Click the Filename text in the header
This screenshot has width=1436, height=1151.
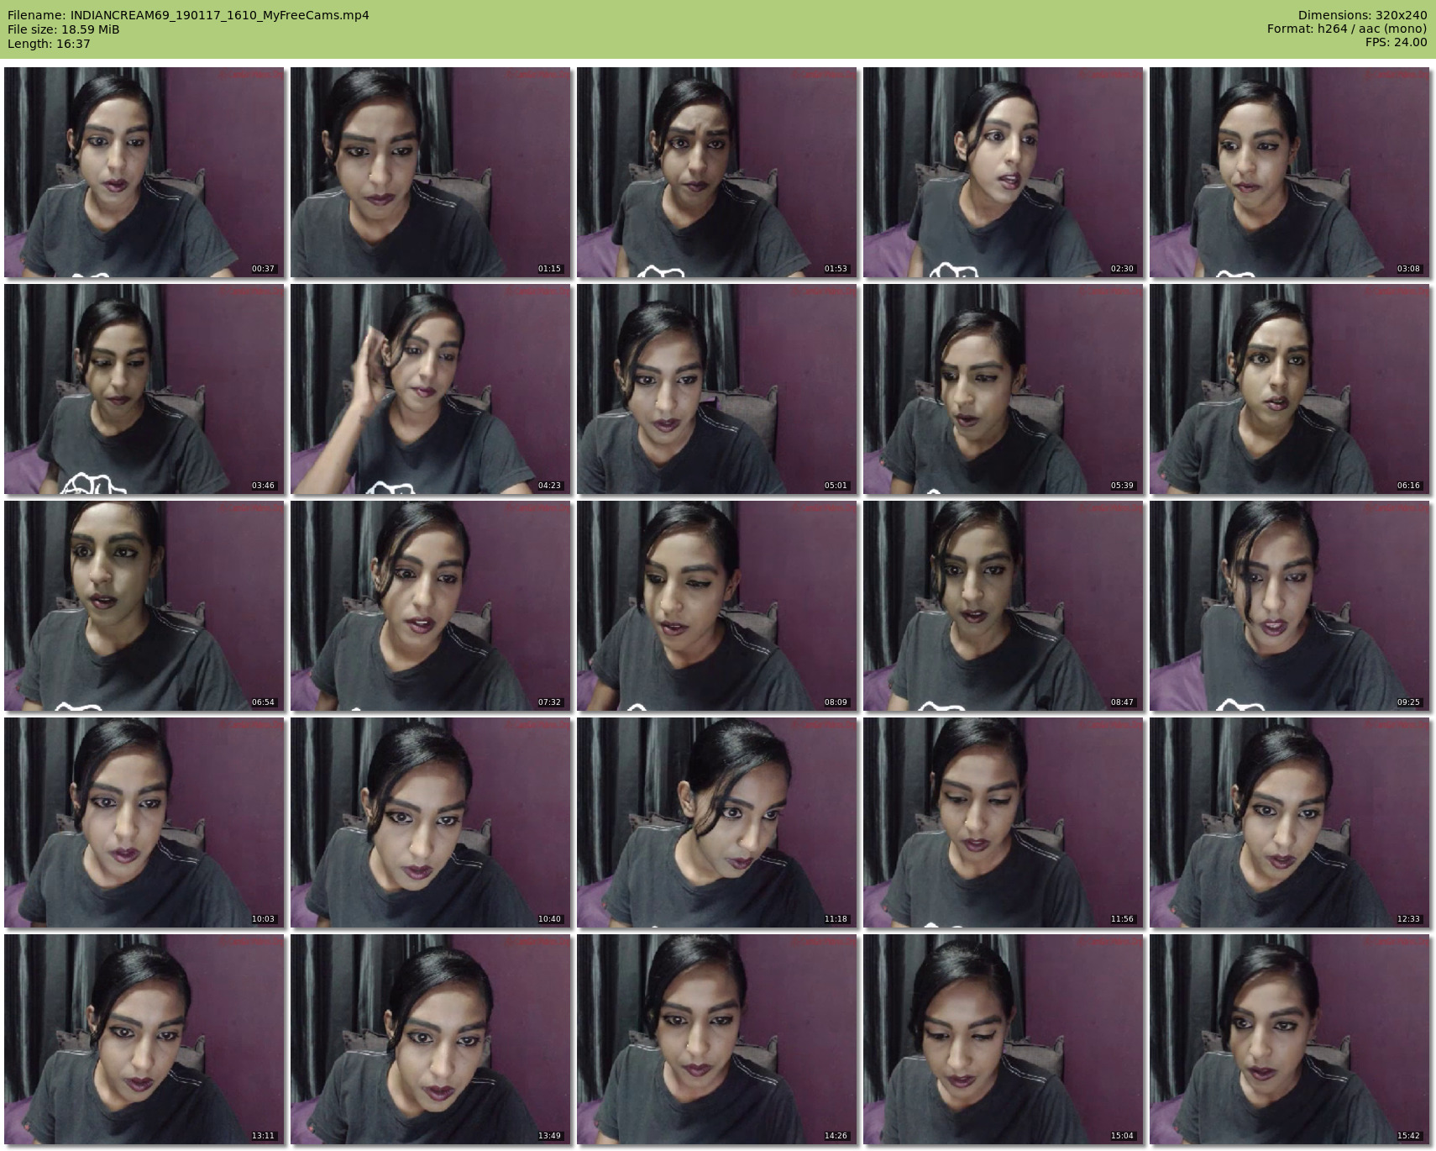pyautogui.click(x=188, y=15)
